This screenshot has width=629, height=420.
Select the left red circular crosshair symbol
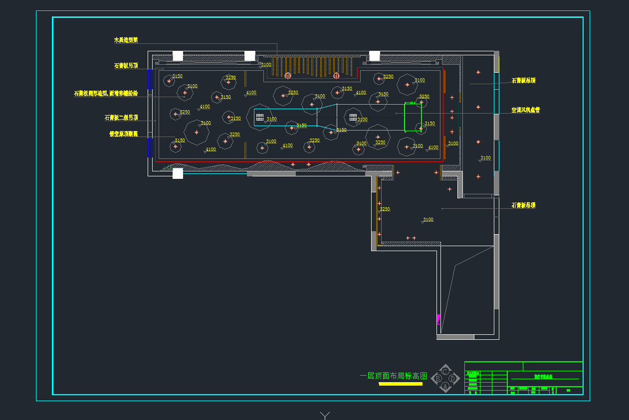[288, 76]
